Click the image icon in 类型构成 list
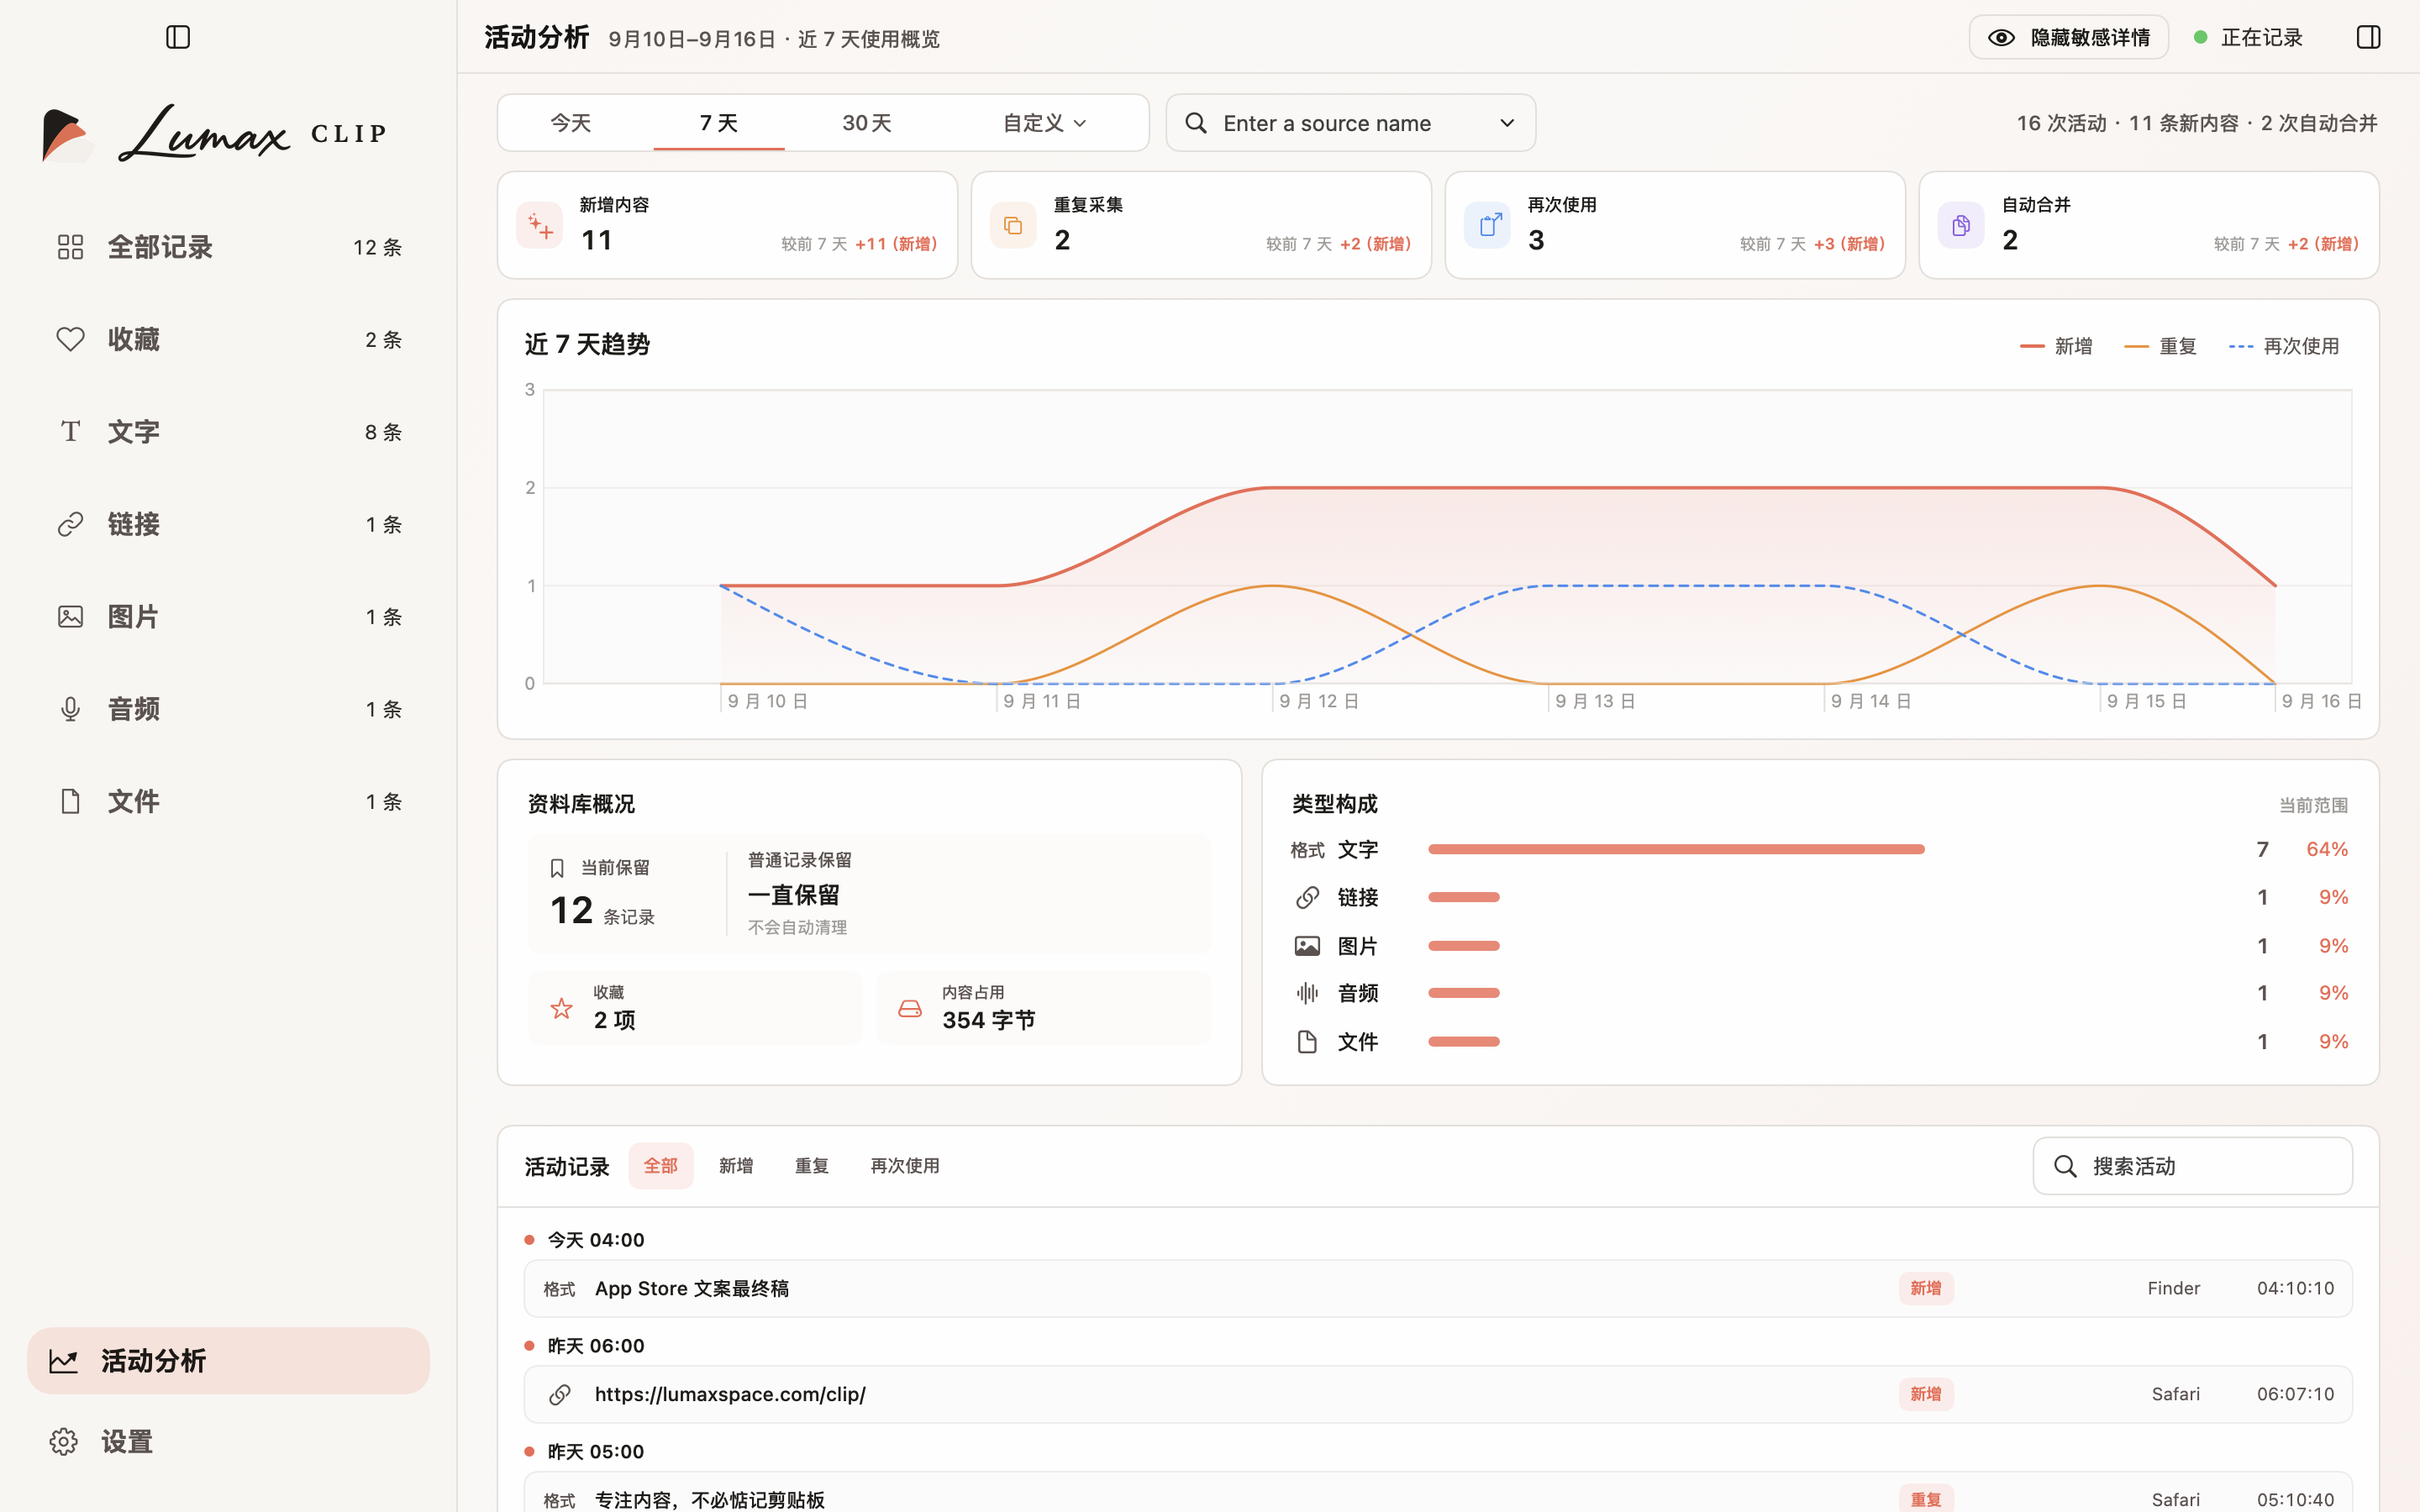The image size is (2420, 1512). pos(1307,945)
